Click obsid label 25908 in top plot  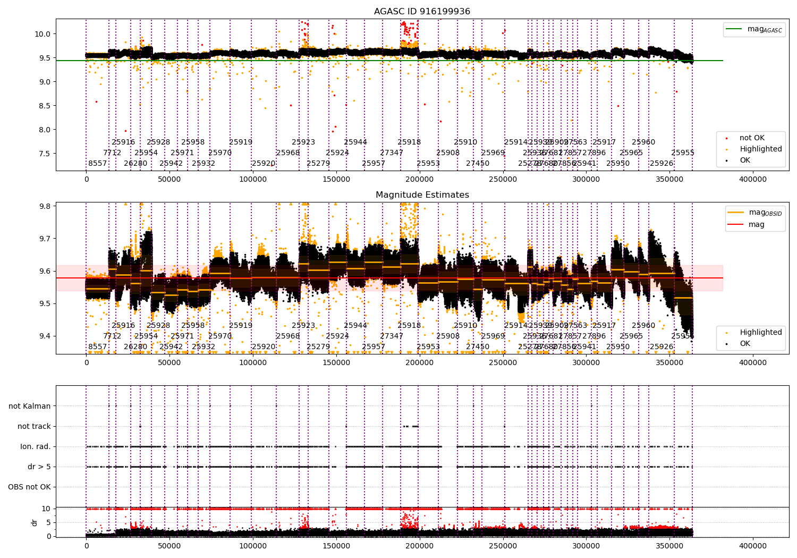448,153
